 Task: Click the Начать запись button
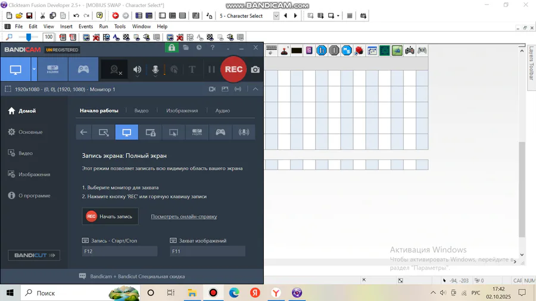coord(110,217)
